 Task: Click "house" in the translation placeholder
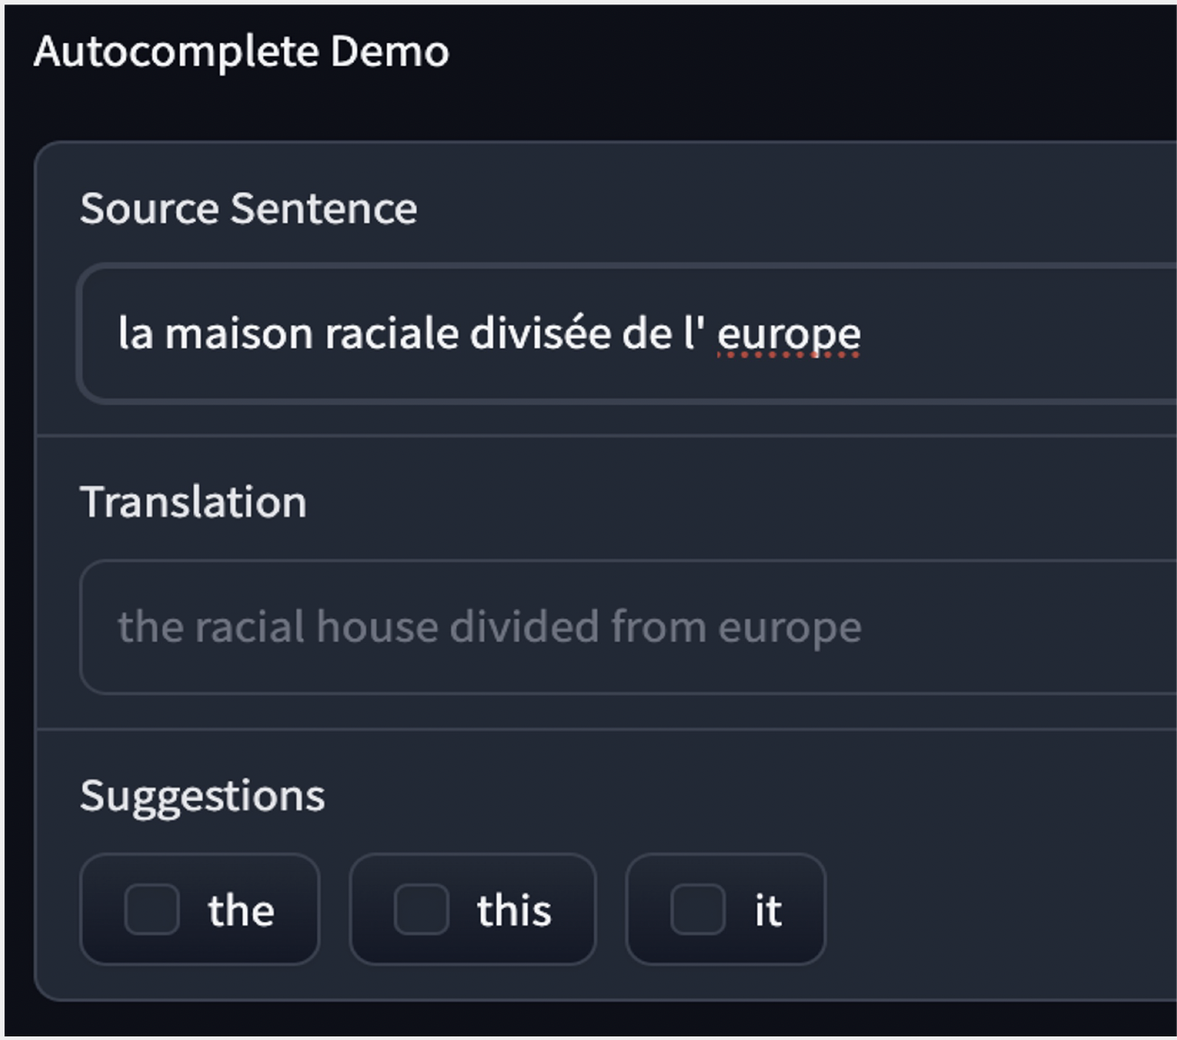click(377, 627)
